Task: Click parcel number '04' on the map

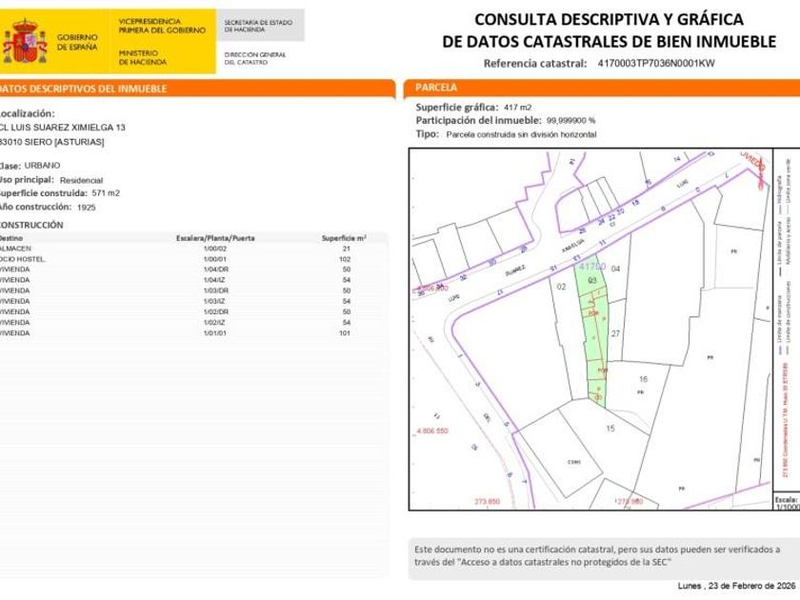Action: pos(616,269)
